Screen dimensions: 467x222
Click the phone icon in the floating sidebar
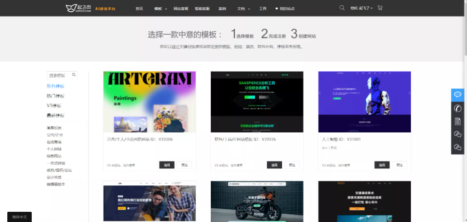point(458,108)
